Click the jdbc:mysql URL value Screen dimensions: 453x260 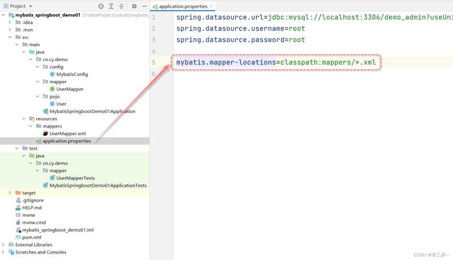360,18
